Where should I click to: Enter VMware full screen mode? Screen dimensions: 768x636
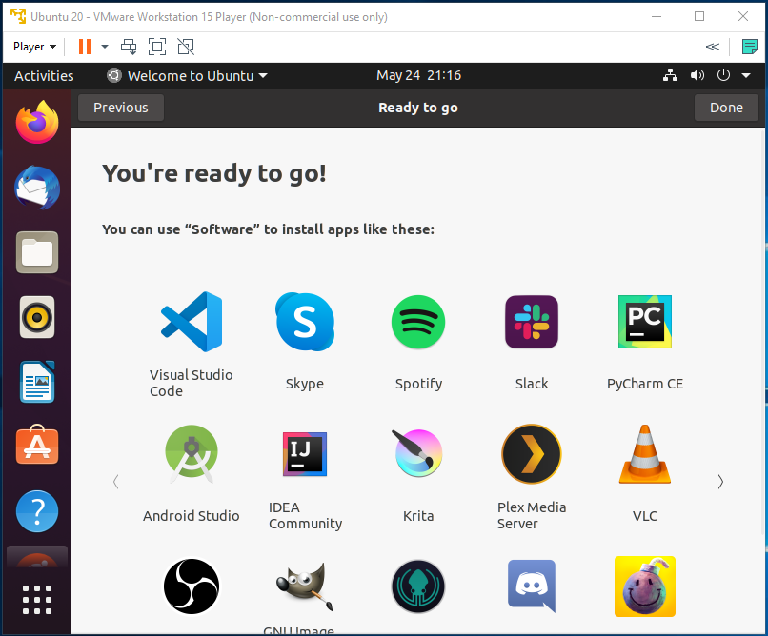(x=157, y=47)
